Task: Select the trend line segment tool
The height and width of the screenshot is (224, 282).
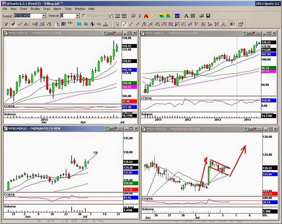Action: pos(124,24)
